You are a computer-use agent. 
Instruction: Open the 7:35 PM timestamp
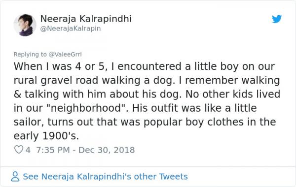click(x=53, y=150)
